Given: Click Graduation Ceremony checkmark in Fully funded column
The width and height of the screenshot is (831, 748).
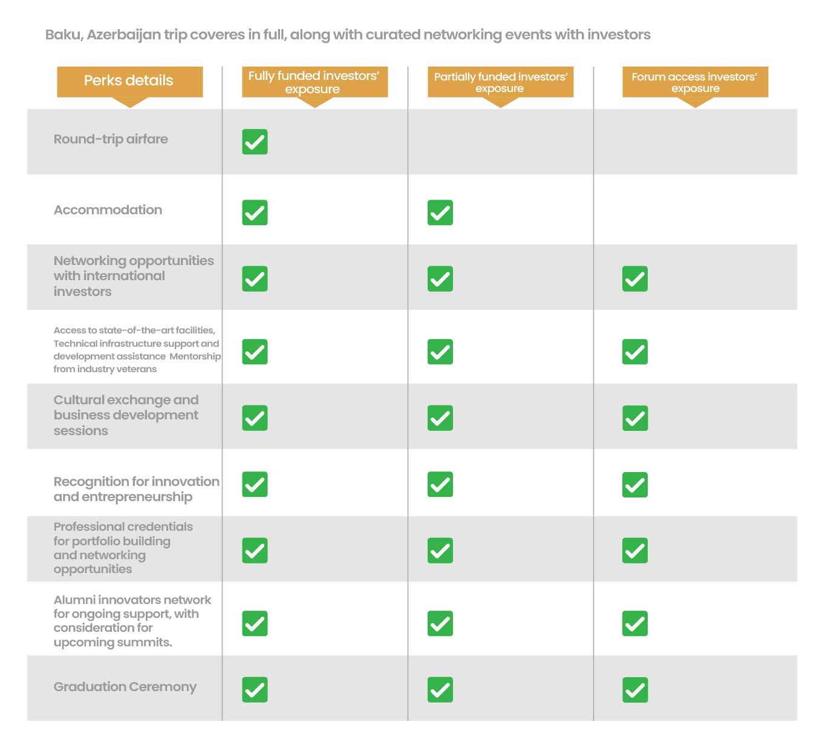Looking at the screenshot, I should [255, 689].
